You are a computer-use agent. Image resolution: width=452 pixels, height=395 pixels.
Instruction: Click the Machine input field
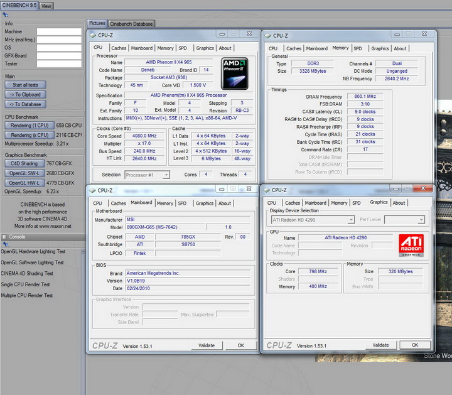click(x=58, y=31)
